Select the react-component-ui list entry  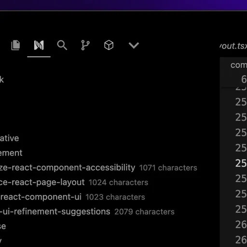point(41,197)
